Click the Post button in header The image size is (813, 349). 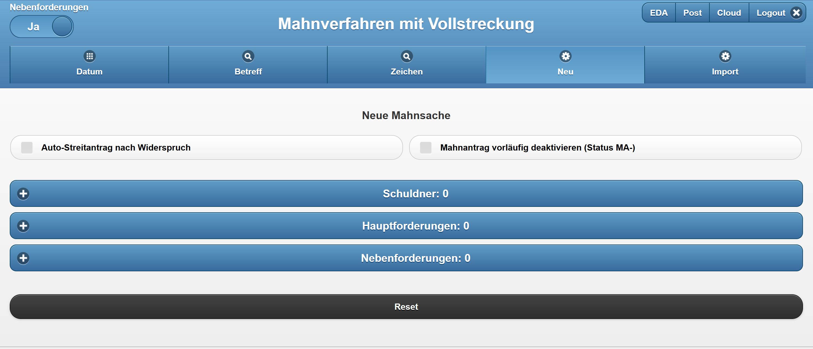[692, 13]
